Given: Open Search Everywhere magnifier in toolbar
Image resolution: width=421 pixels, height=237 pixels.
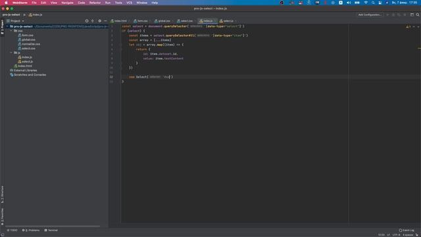Looking at the screenshot, I should 418,14.
